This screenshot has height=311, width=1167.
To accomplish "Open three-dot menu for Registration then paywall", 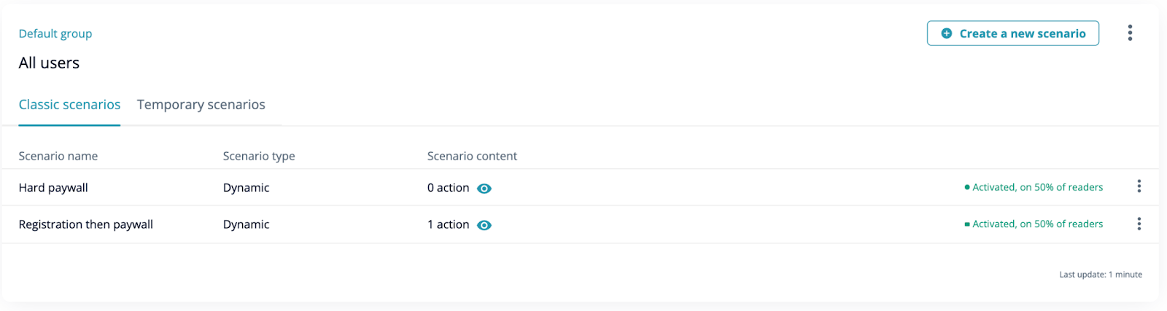I will coord(1139,224).
